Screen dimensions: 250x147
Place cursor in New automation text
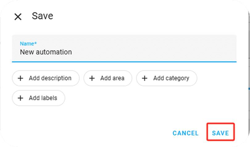(46, 52)
